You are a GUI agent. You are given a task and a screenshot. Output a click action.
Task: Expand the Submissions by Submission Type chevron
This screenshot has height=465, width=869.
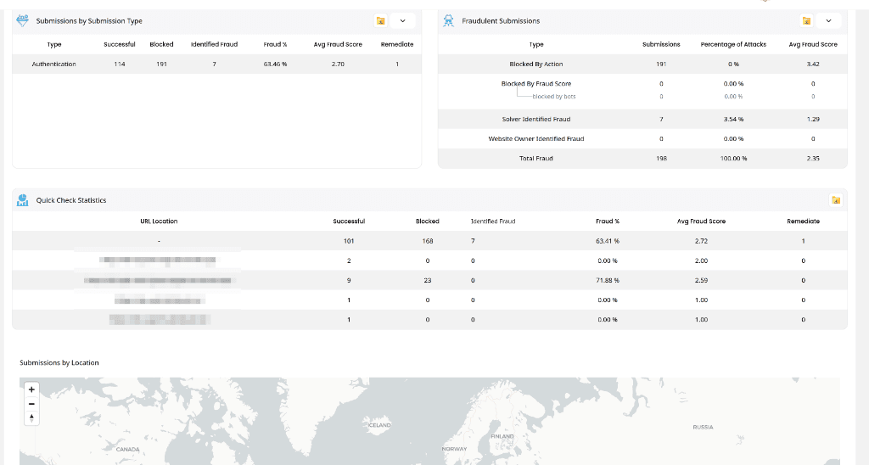[x=403, y=21]
